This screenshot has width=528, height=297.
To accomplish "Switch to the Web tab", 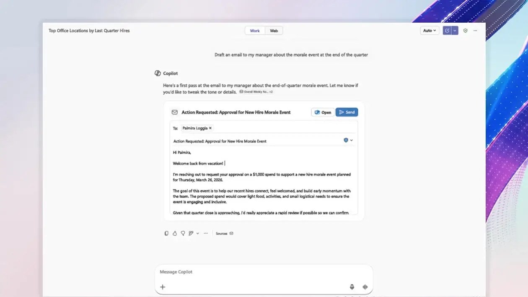I will click(274, 30).
